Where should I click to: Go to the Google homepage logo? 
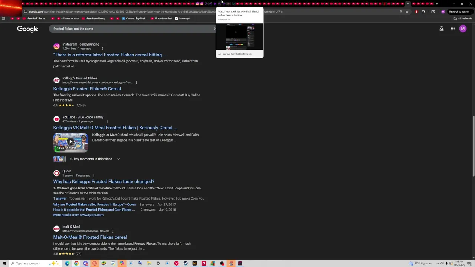27,29
